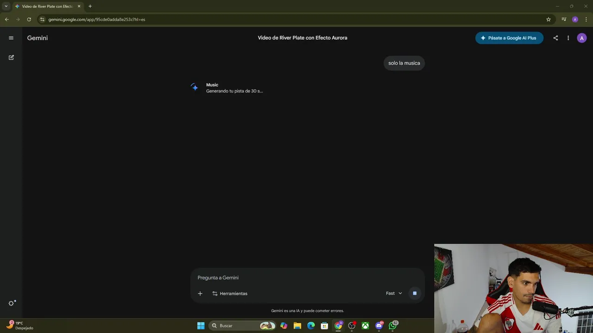Image resolution: width=593 pixels, height=333 pixels.
Task: Click the 'Music' label
Action: (212, 85)
